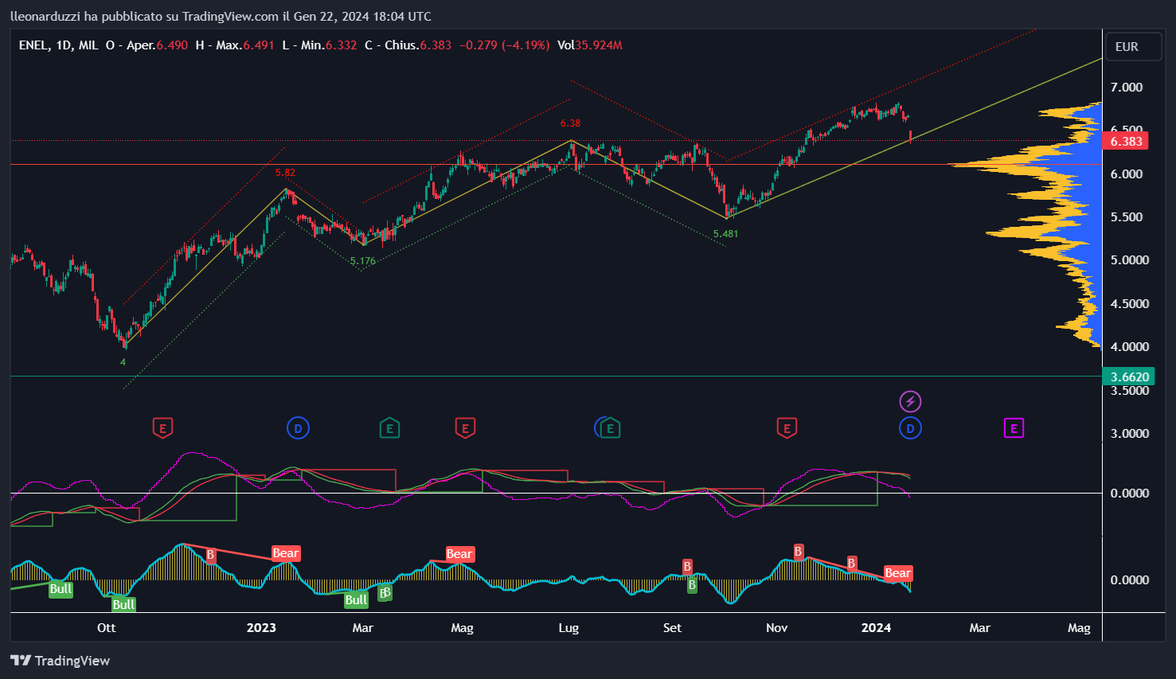Image resolution: width=1176 pixels, height=679 pixels.
Task: Open the magenta E earnings marker
Action: pyautogui.click(x=1014, y=428)
